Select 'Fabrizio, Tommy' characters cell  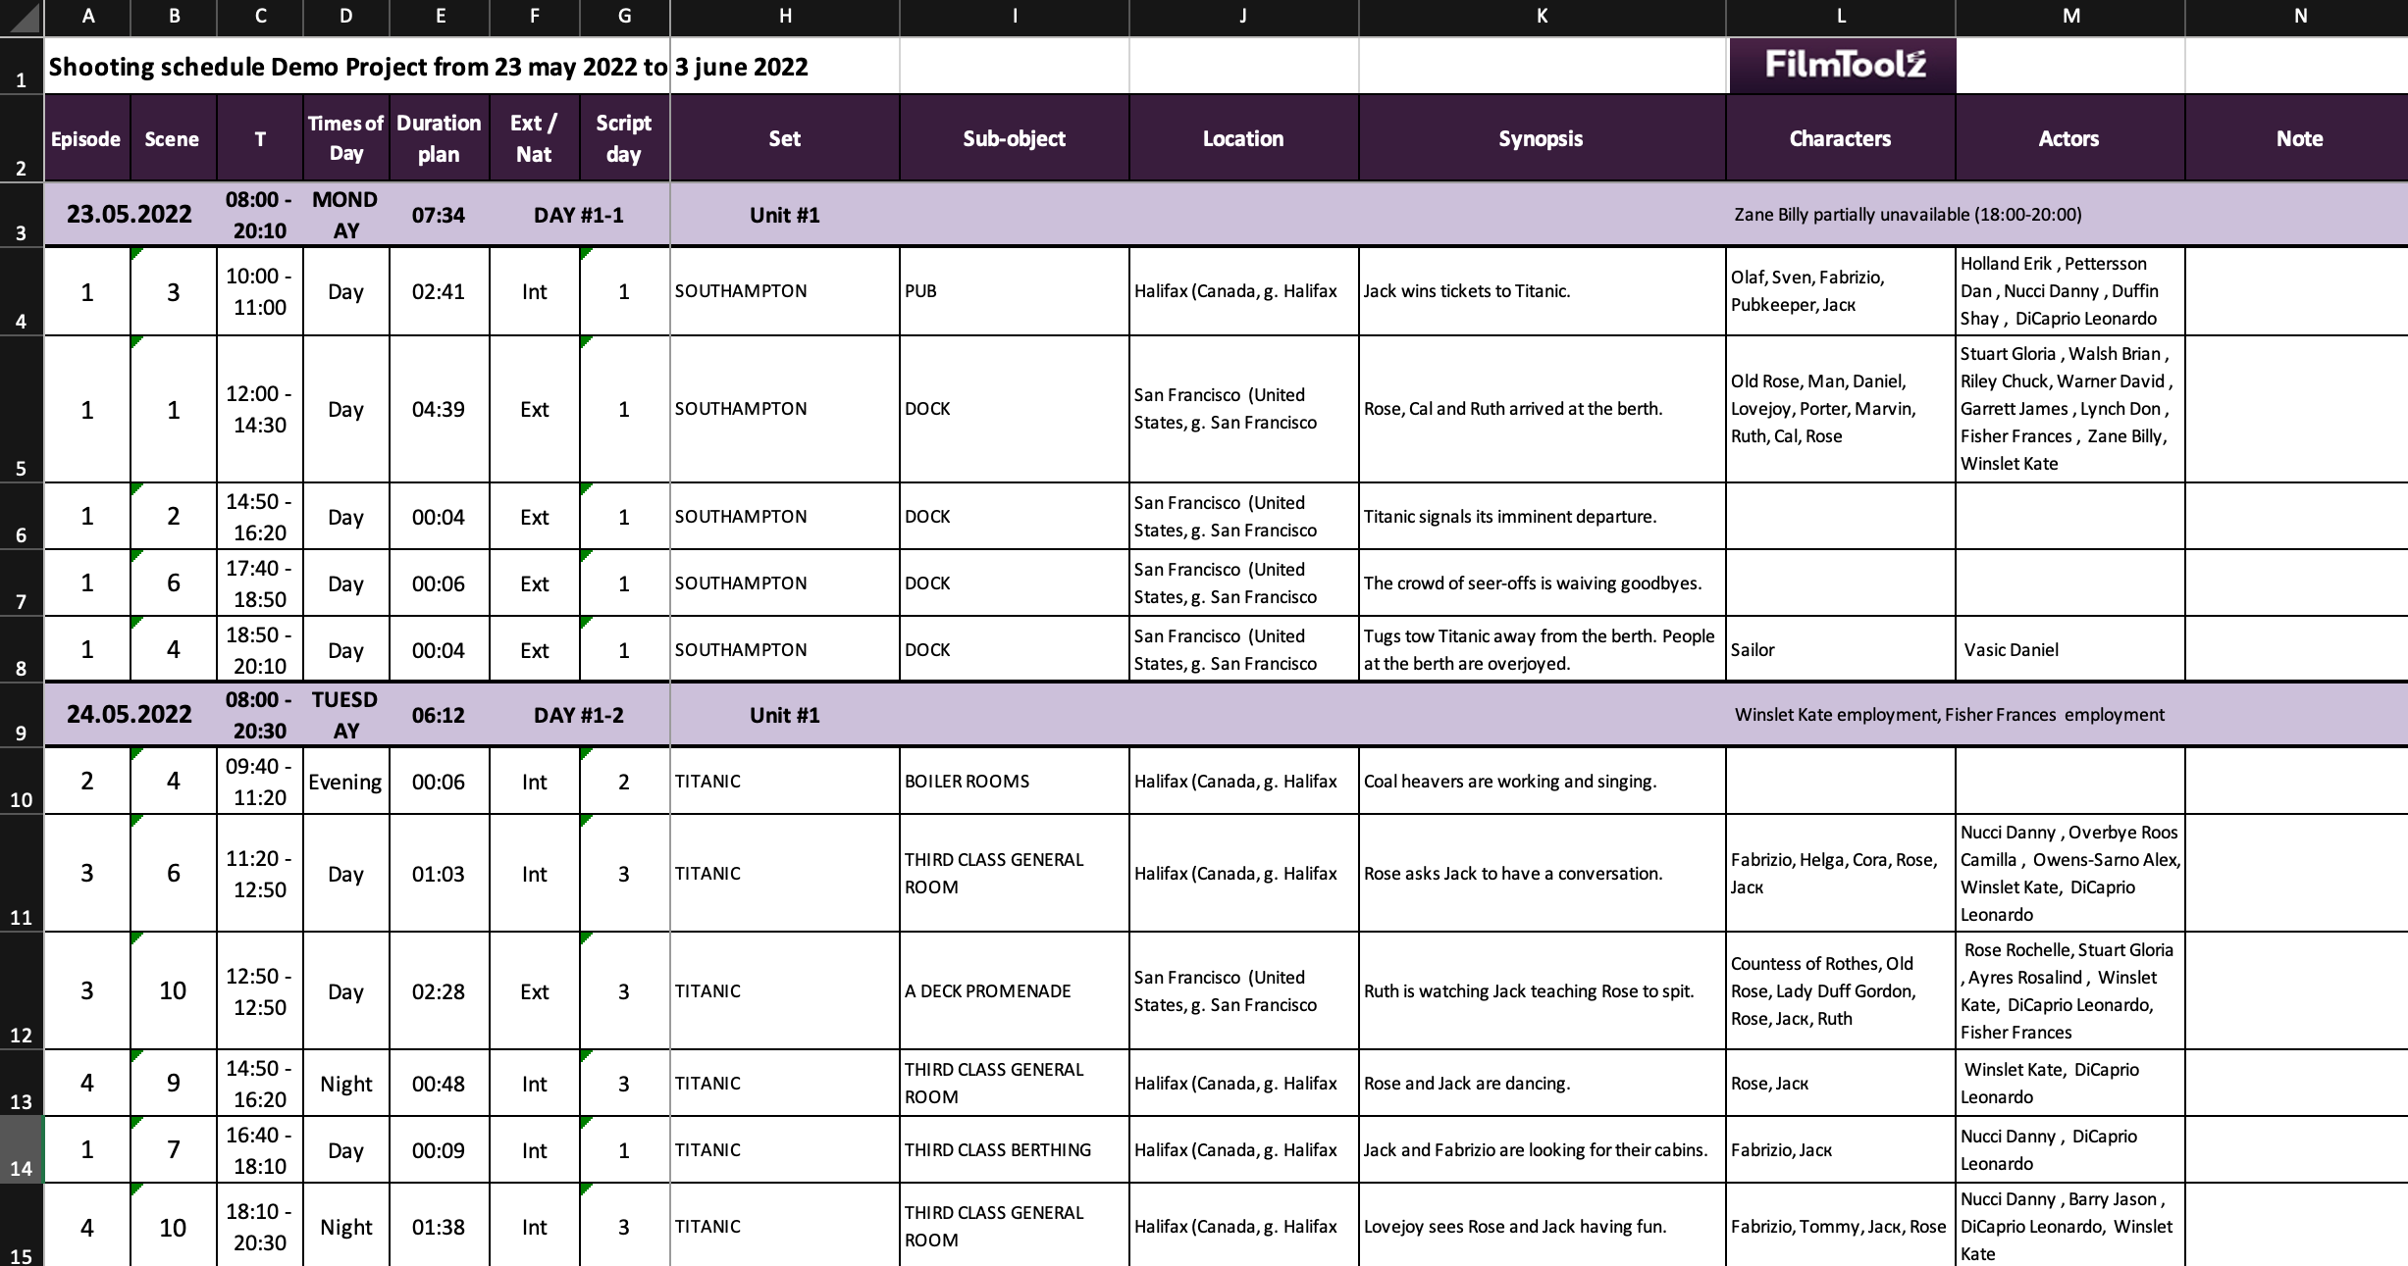(1841, 1226)
